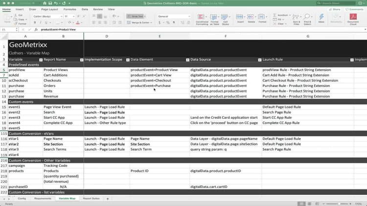
Task: Switch to the Config sheet tab
Action: [x=22, y=199]
